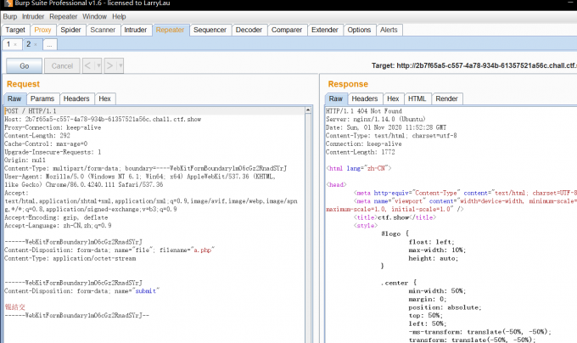Viewport: 577px width, 343px height.
Task: Click the response Date header line
Action: tap(386, 127)
